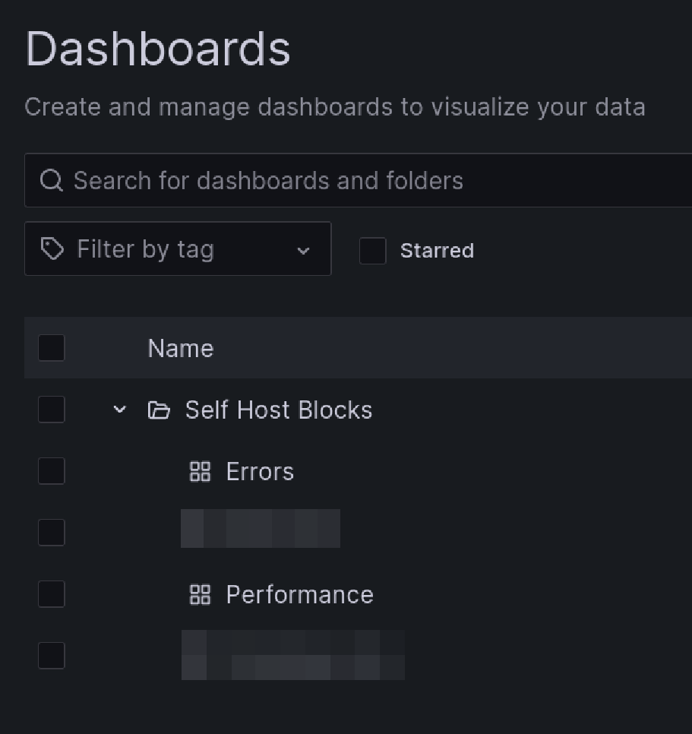Collapse the Self Host Blocks folder chevron
Viewport: 692px width, 734px height.
pyautogui.click(x=119, y=410)
